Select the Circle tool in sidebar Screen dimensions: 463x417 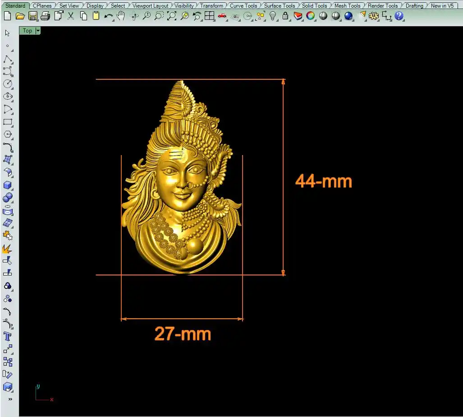pyautogui.click(x=8, y=84)
